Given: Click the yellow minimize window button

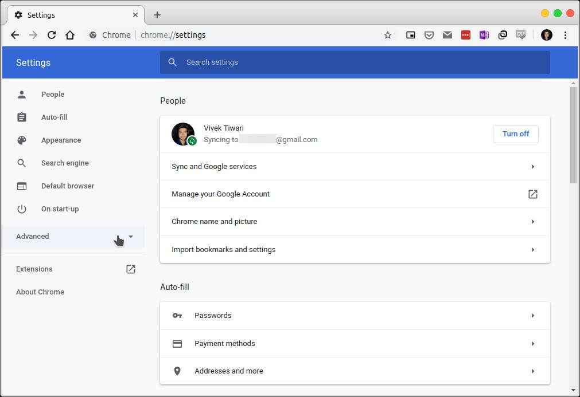Looking at the screenshot, I should click(x=545, y=13).
